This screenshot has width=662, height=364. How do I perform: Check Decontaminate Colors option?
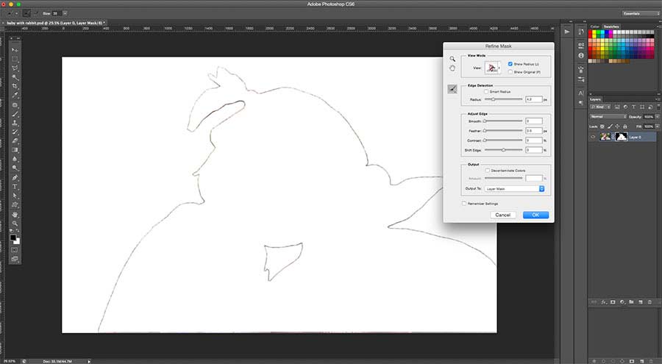tap(486, 170)
